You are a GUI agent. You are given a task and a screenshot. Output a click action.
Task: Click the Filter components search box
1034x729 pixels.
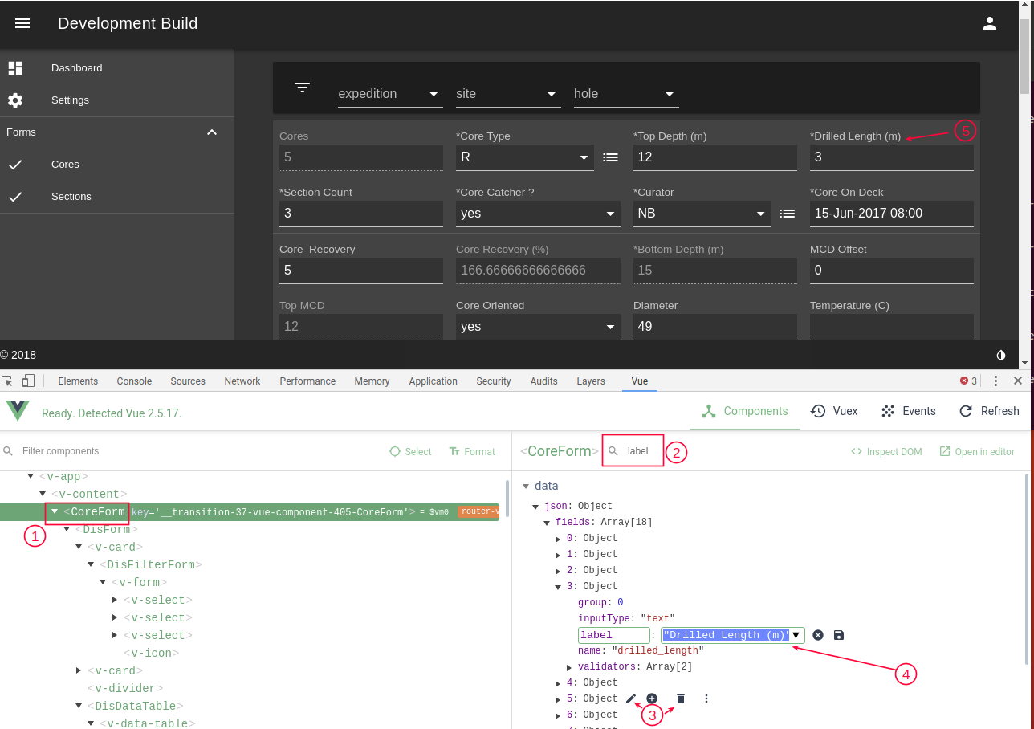pos(193,451)
